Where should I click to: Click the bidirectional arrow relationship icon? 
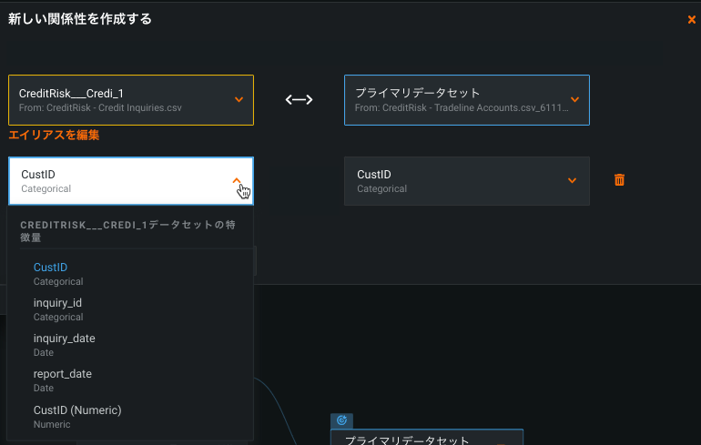click(299, 99)
